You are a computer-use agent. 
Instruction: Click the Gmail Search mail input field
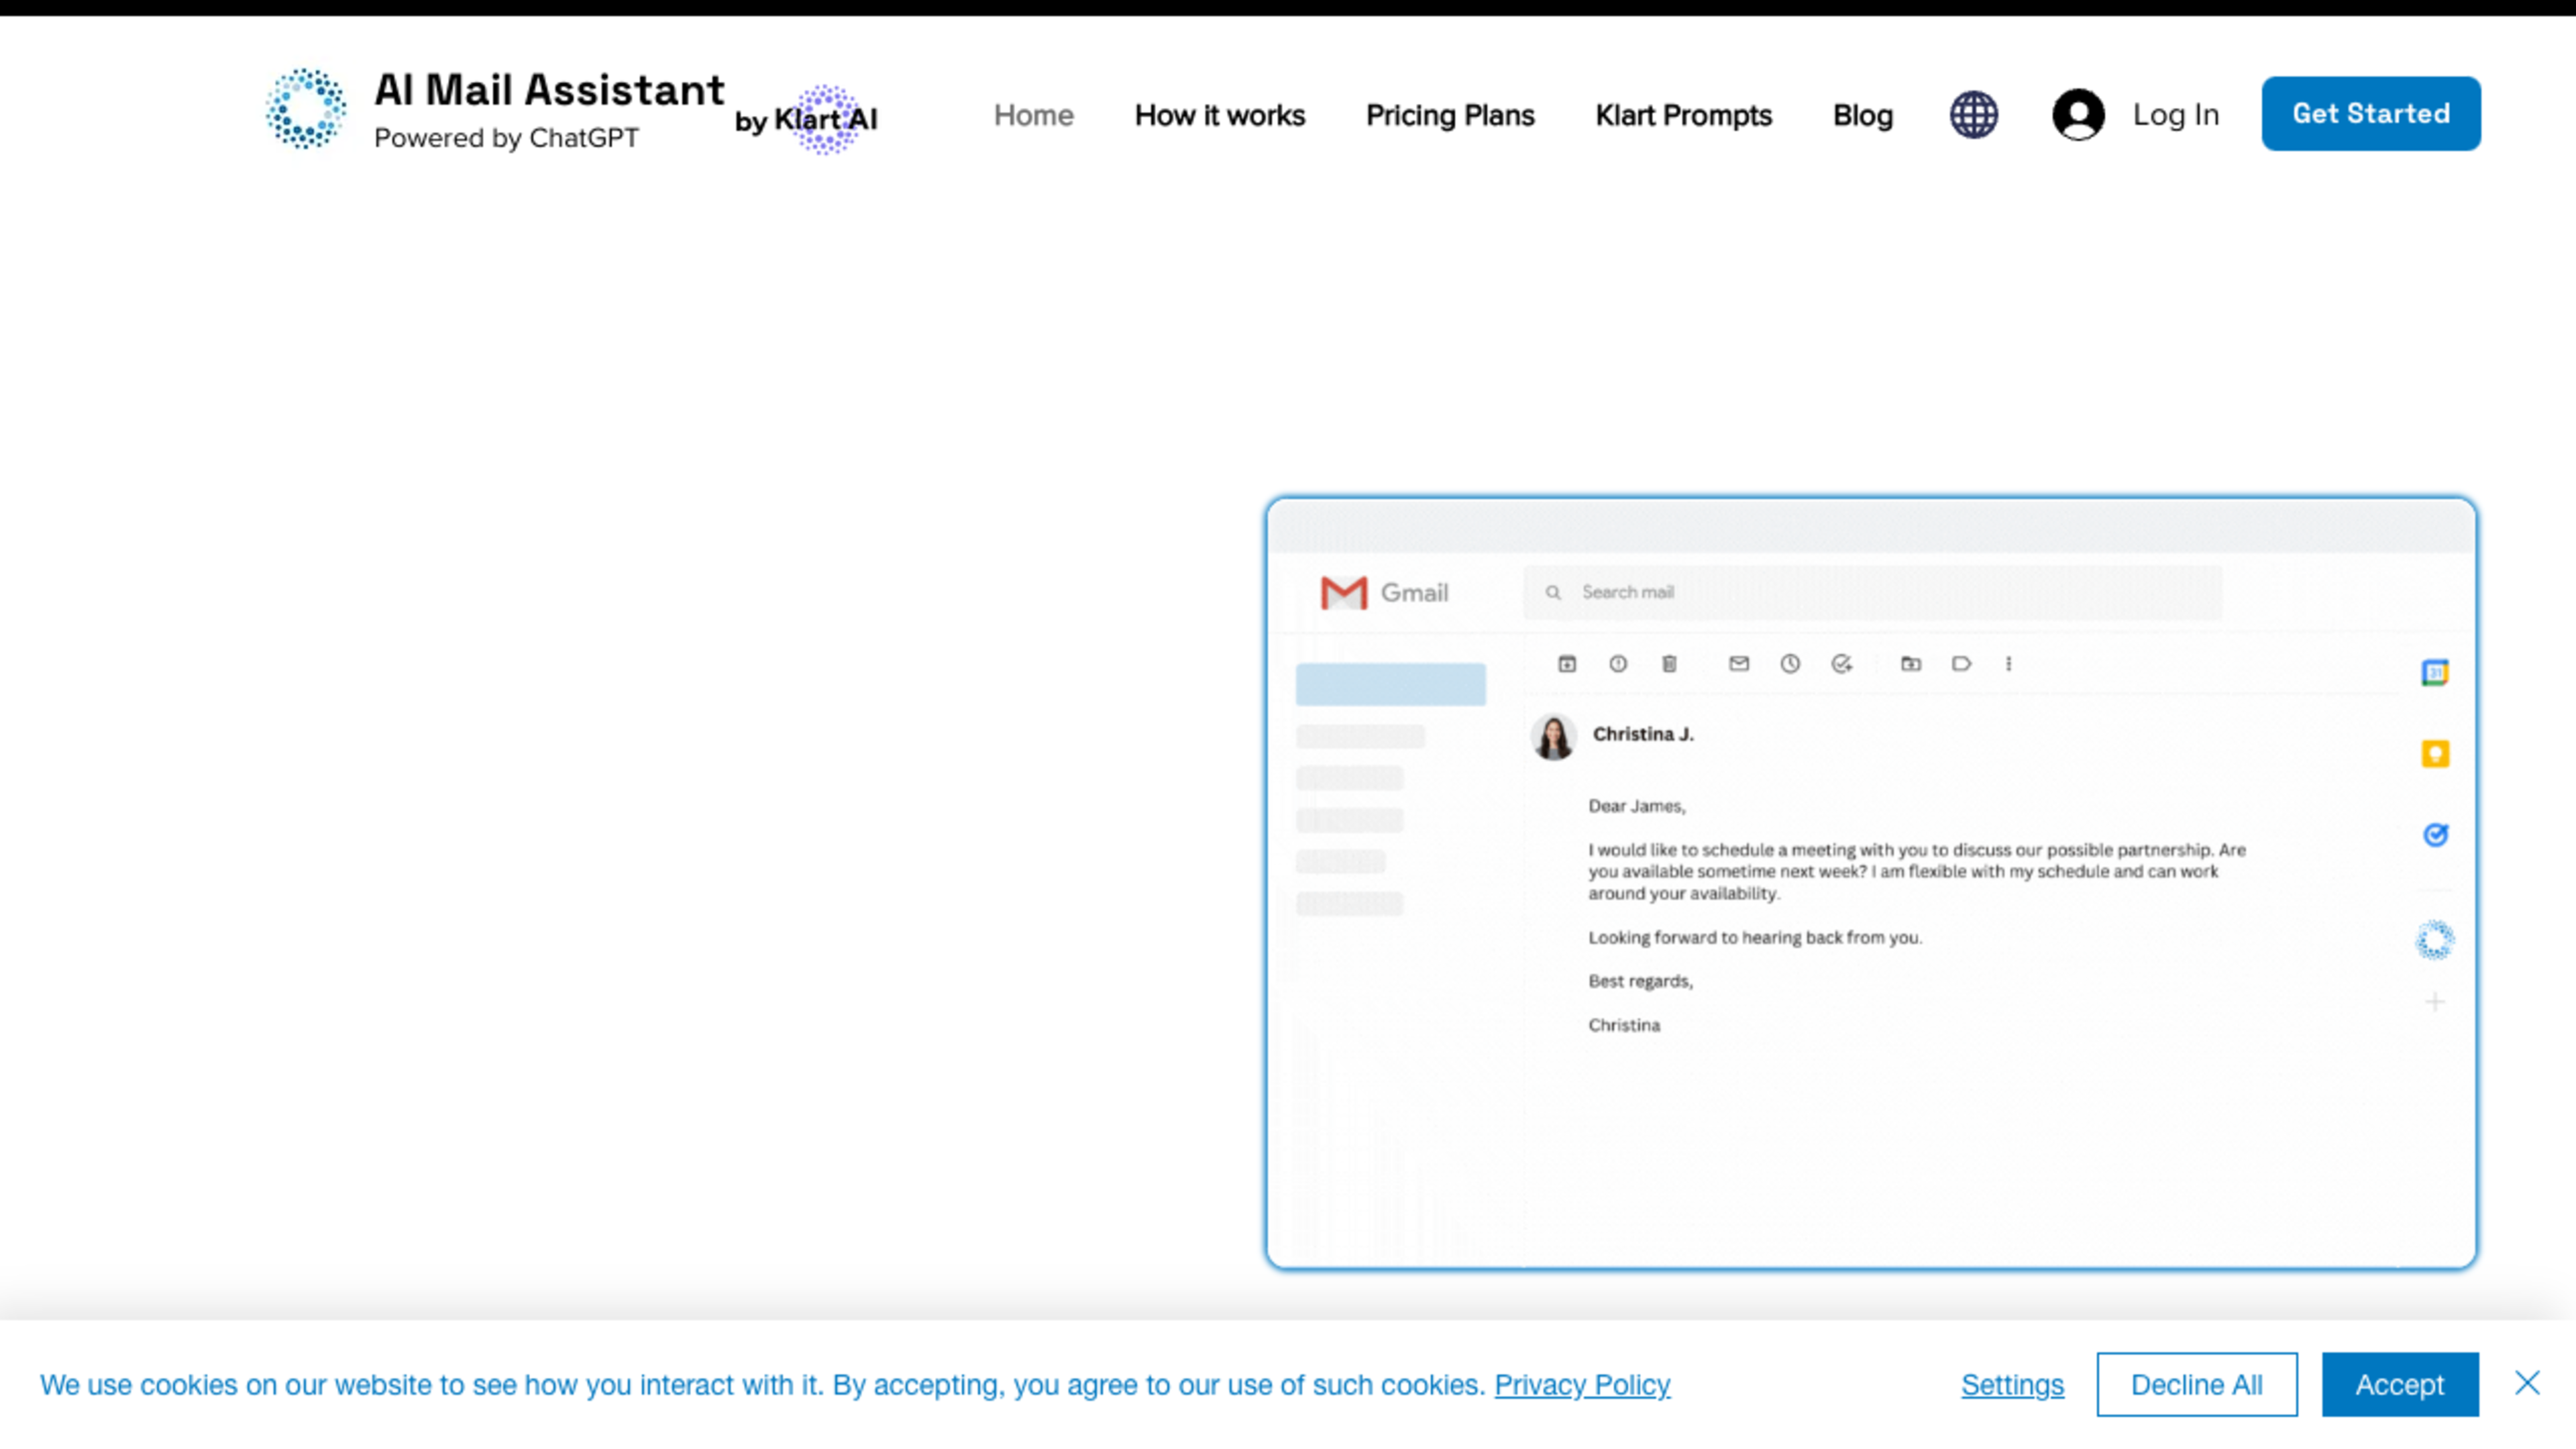[x=1870, y=591]
